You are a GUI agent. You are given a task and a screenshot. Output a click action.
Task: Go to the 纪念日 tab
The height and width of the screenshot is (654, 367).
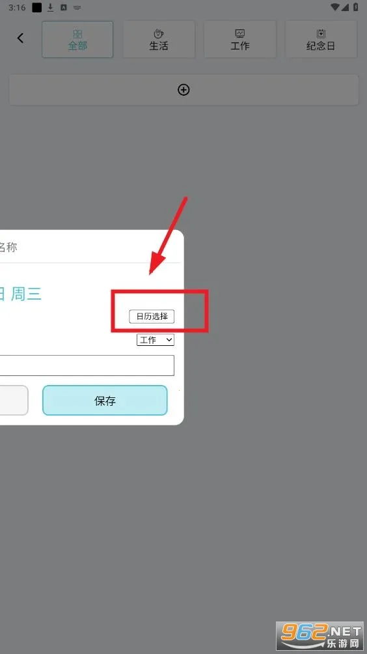coord(321,40)
